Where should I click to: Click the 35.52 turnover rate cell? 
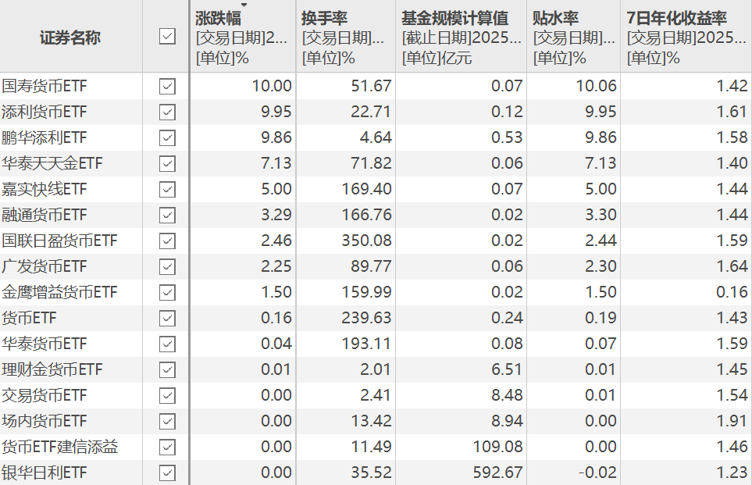(x=346, y=473)
